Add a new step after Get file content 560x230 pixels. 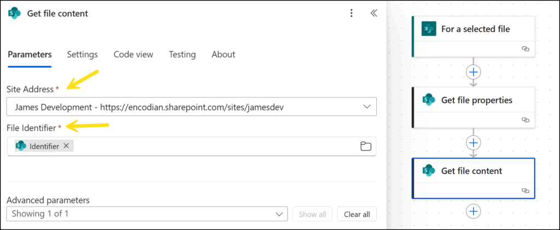click(474, 211)
